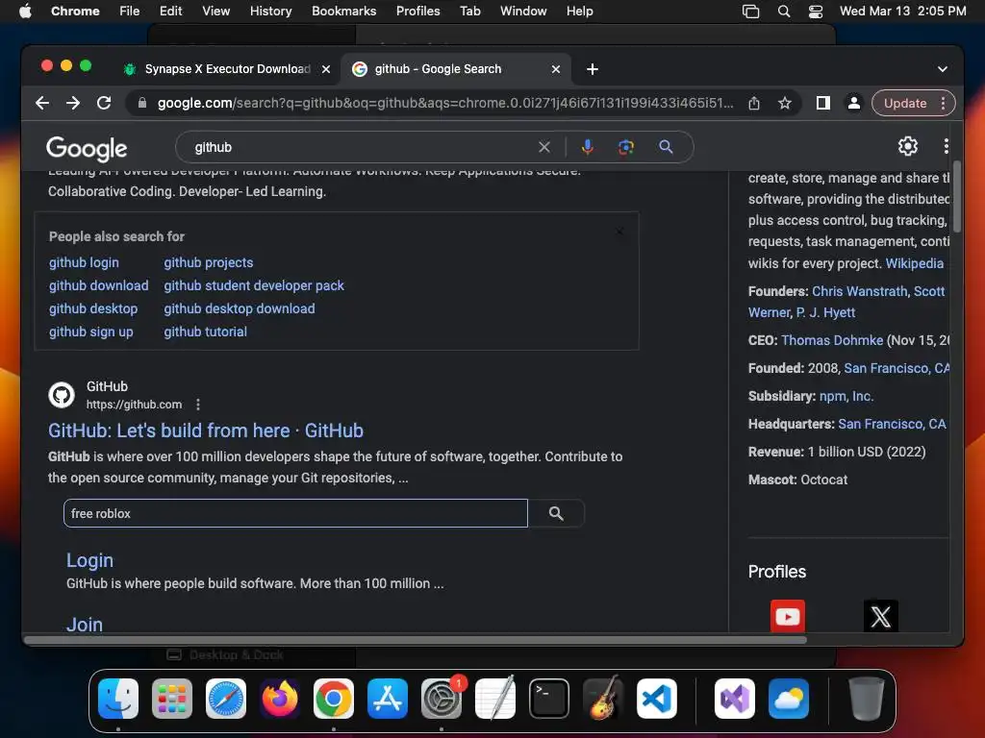The height and width of the screenshot is (738, 985).
Task: Go forward with the browser forward arrow
Action: point(73,103)
